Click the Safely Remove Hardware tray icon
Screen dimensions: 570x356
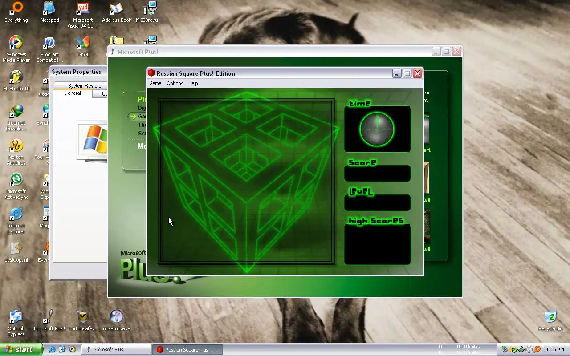coord(505,349)
